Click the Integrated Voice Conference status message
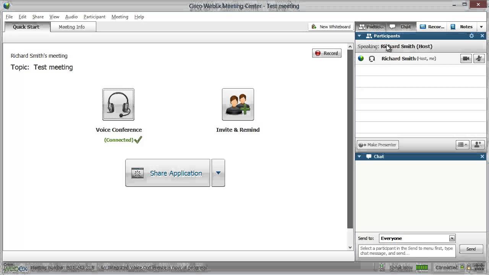 (154, 268)
